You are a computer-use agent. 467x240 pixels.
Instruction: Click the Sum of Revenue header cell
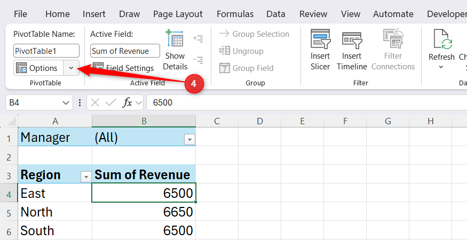(144, 175)
